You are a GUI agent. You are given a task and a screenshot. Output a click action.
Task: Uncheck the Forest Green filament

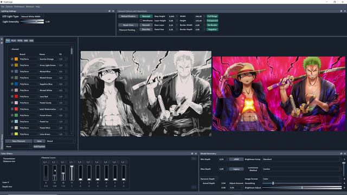tap(12, 115)
